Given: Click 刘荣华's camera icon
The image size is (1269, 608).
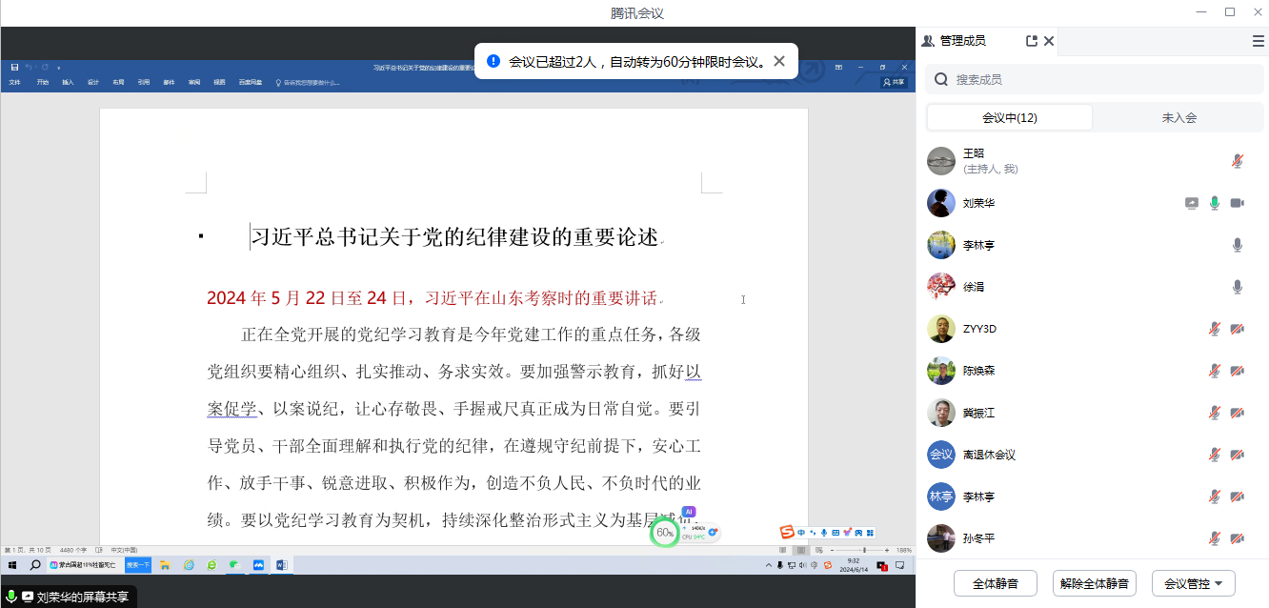Looking at the screenshot, I should point(1237,203).
